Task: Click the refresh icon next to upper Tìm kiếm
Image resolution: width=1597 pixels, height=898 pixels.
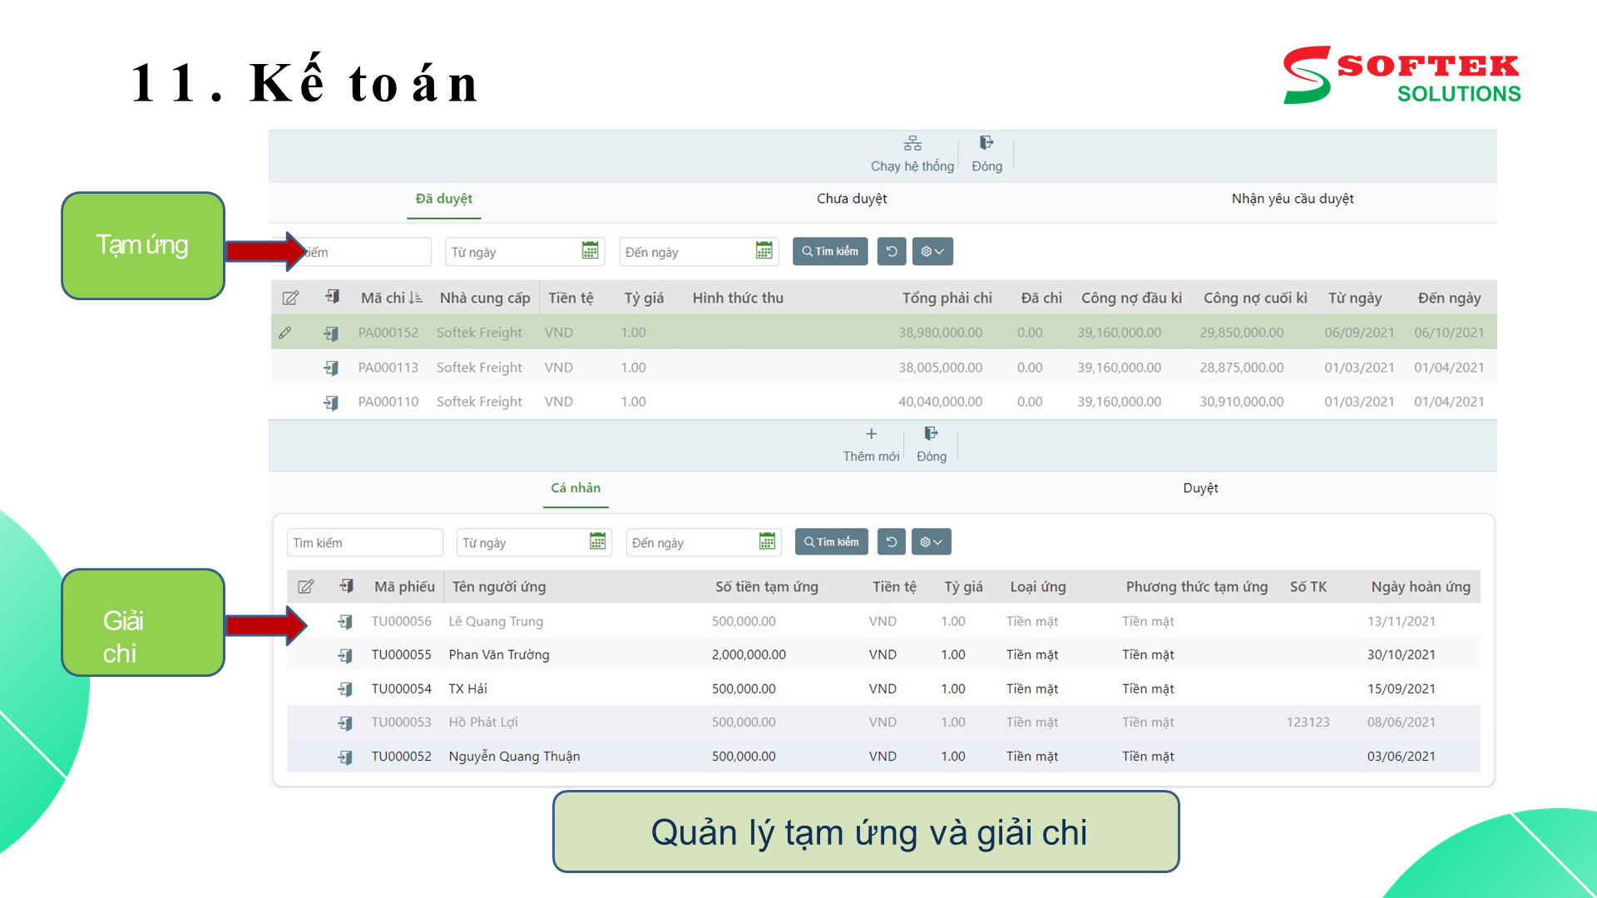Action: (891, 251)
